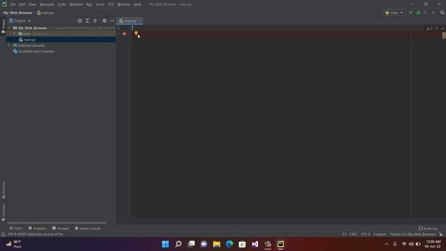Run the main configuration with green play button

click(x=410, y=13)
